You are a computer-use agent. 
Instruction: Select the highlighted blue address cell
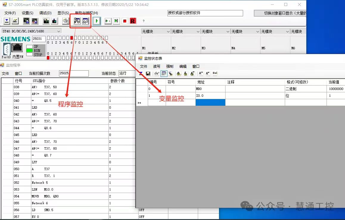pos(210,103)
